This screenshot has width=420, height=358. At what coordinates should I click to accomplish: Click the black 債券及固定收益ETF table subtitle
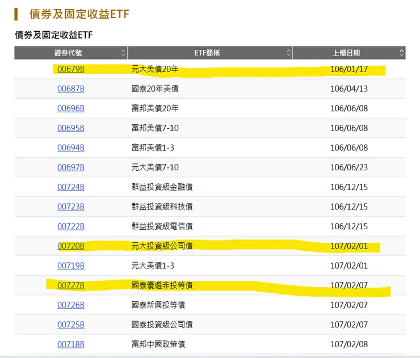(54, 35)
